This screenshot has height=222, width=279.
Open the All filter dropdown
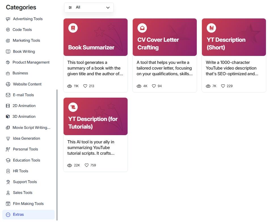[x=89, y=8]
